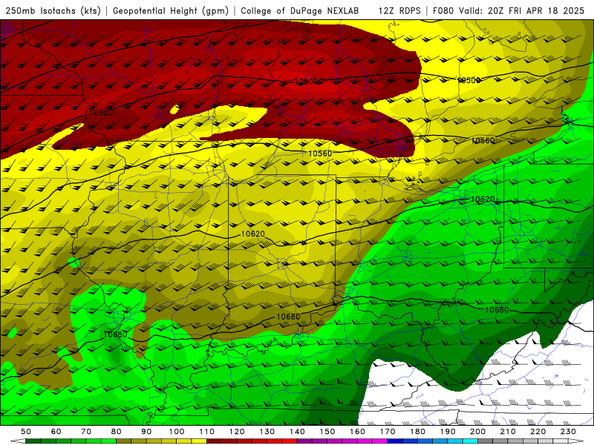Select the 70 knots legend label
Image resolution: width=594 pixels, height=445 pixels.
(86, 432)
